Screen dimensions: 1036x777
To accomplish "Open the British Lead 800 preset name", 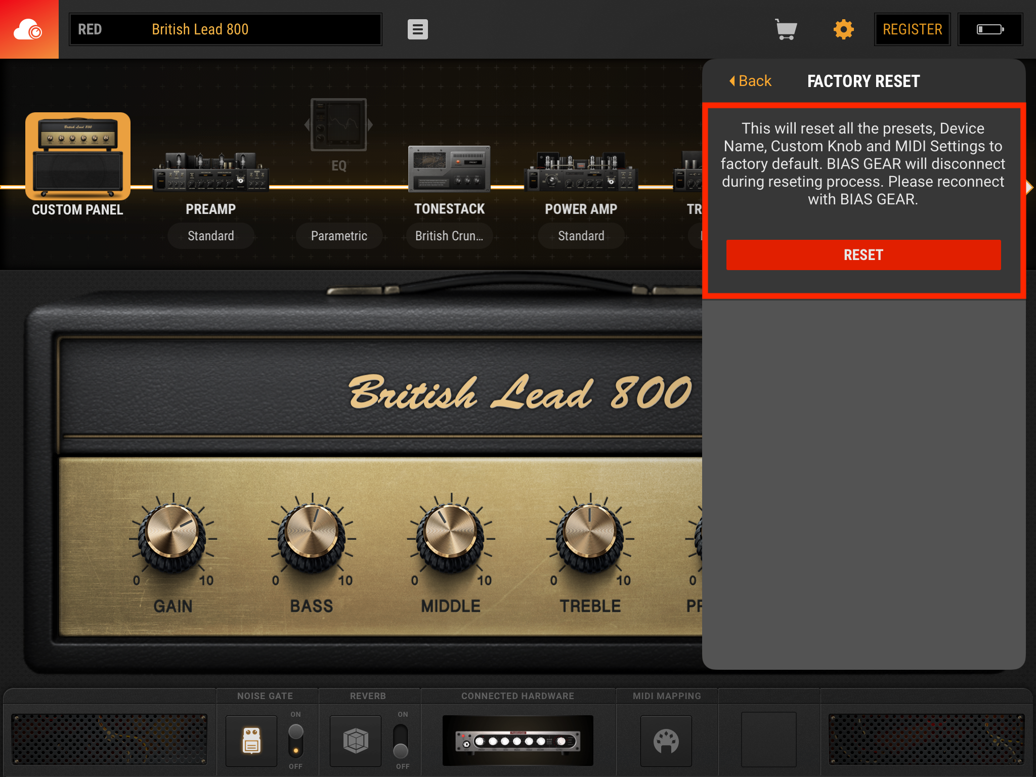I will 200,29.
